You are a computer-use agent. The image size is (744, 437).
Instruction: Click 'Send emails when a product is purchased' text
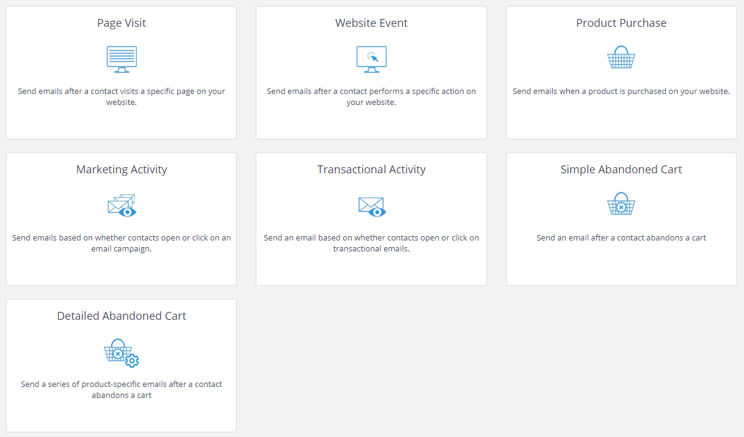621,92
